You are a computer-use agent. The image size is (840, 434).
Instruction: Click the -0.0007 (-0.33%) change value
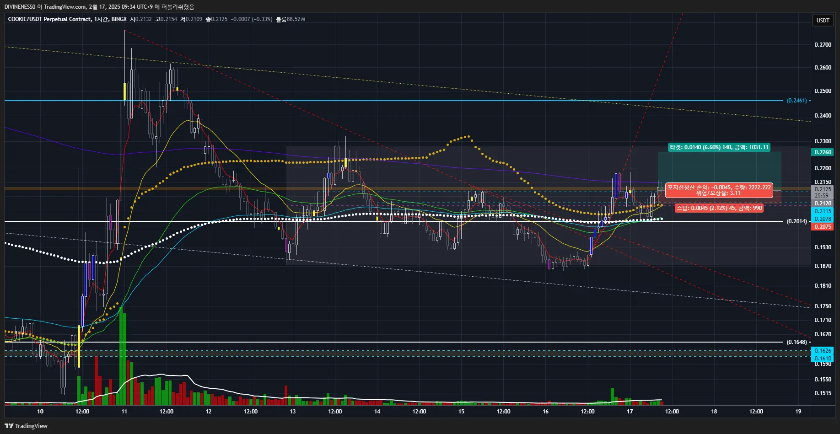pos(252,19)
